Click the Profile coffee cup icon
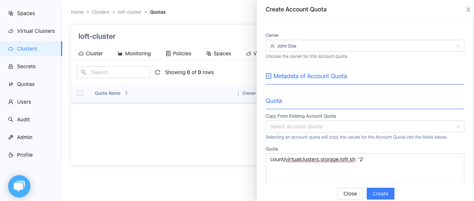The width and height of the screenshot is (474, 201). tap(11, 155)
